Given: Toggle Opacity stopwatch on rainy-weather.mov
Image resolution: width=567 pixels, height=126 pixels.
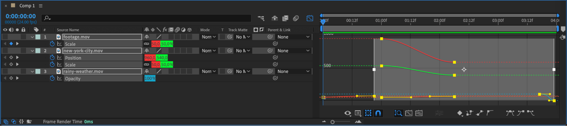Looking at the screenshot, I should (x=52, y=78).
